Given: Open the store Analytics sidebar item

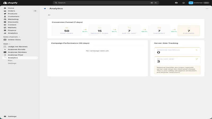Looking at the screenshot, I should [13, 33].
